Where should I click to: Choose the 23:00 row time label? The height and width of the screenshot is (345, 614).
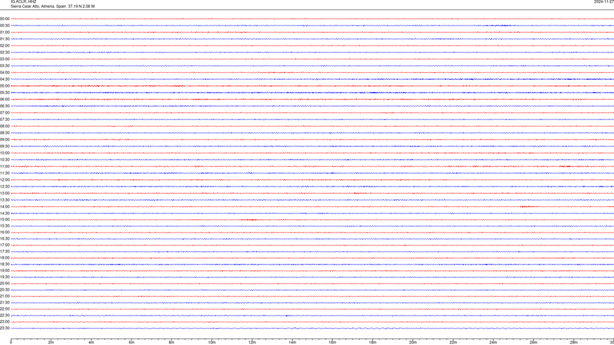4,322
